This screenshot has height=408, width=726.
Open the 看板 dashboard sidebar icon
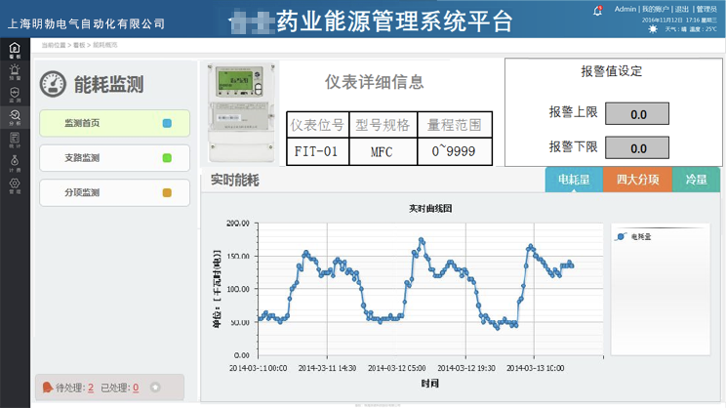pyautogui.click(x=14, y=49)
